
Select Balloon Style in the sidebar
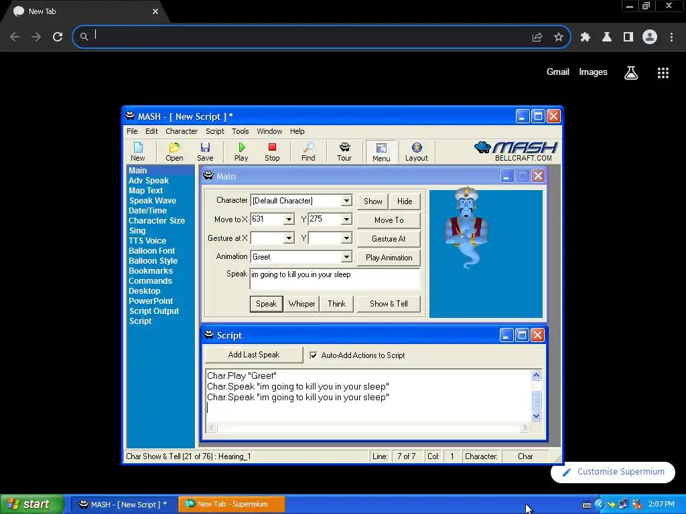(153, 261)
